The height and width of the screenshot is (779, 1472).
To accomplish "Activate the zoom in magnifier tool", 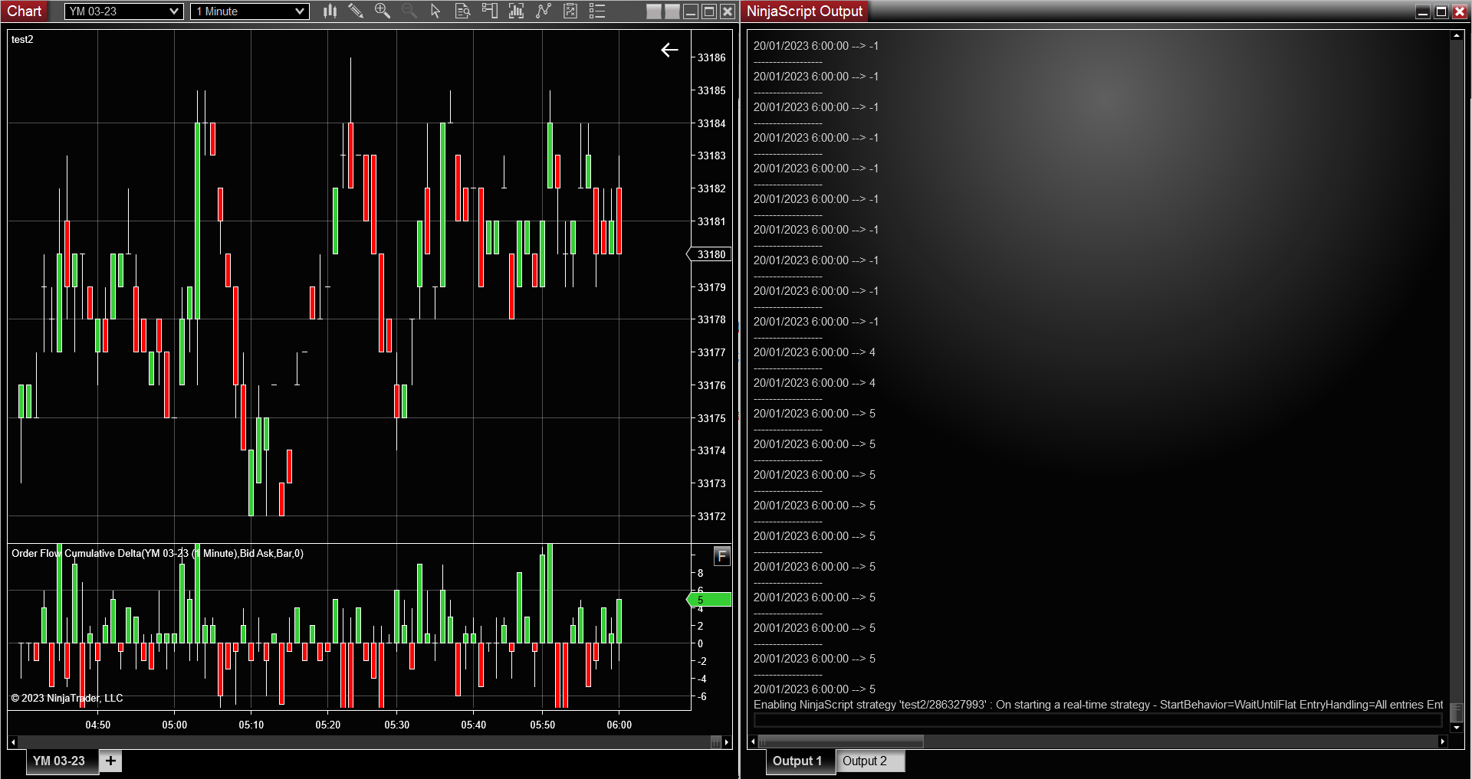I will (x=383, y=11).
